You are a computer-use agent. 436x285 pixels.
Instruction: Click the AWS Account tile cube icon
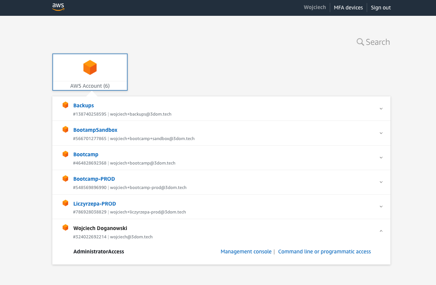point(90,67)
